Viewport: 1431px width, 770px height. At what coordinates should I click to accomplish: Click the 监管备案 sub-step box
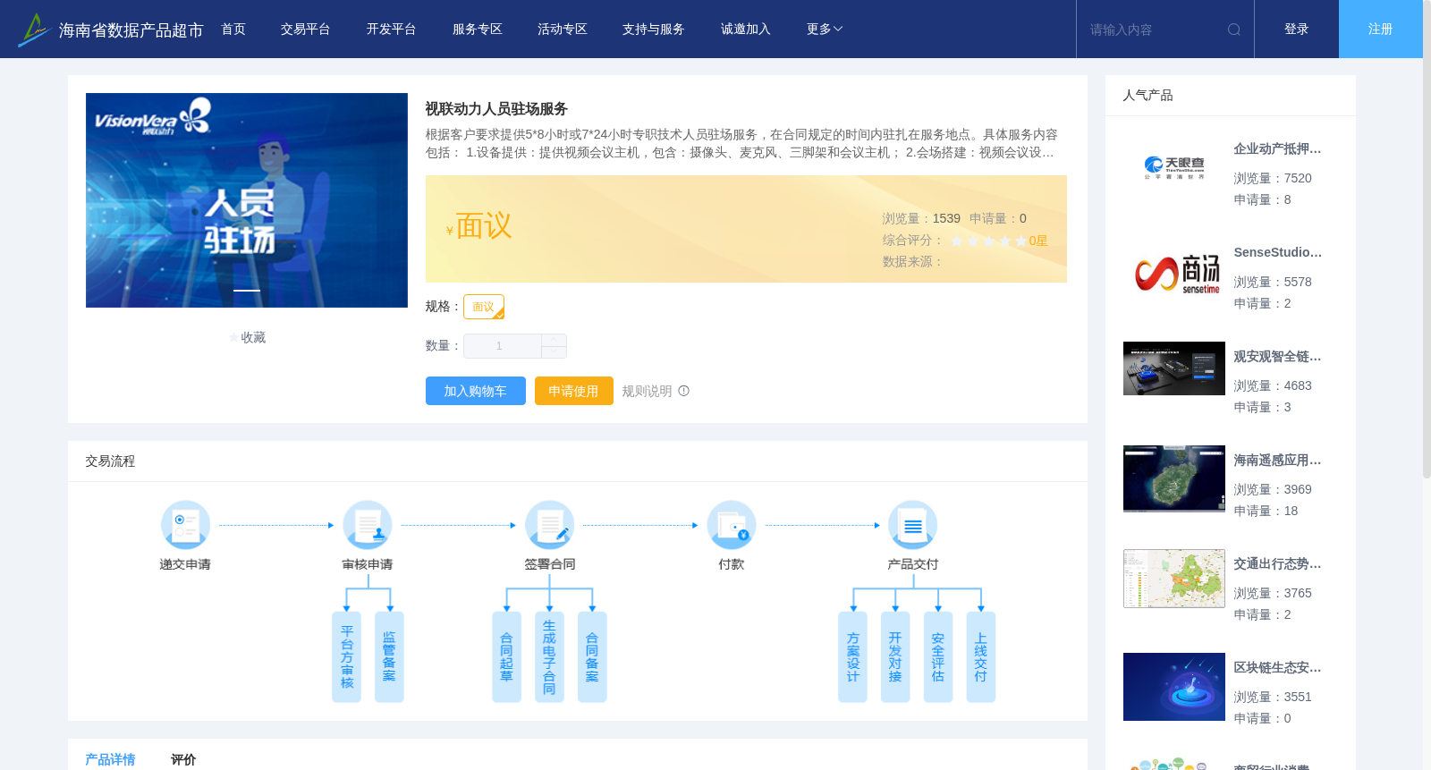pyautogui.click(x=389, y=657)
